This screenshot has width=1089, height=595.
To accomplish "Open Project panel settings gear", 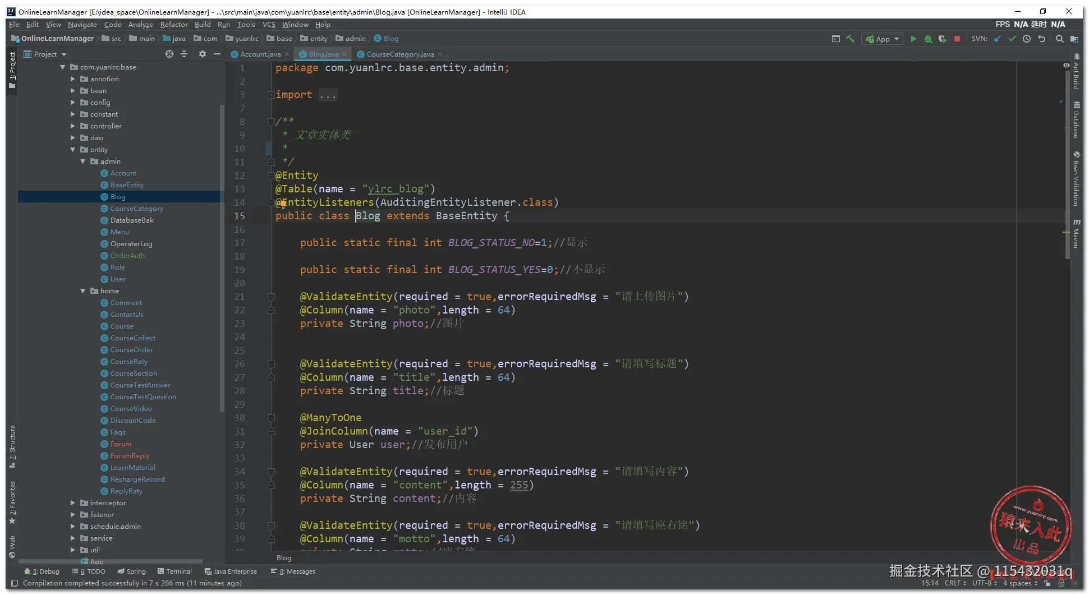I will point(203,54).
